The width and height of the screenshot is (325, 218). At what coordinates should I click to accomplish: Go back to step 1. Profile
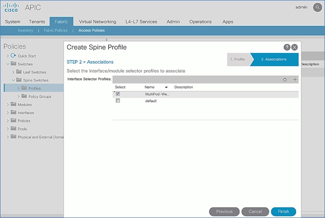[x=239, y=59]
